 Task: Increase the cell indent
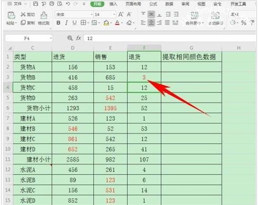click(176, 14)
